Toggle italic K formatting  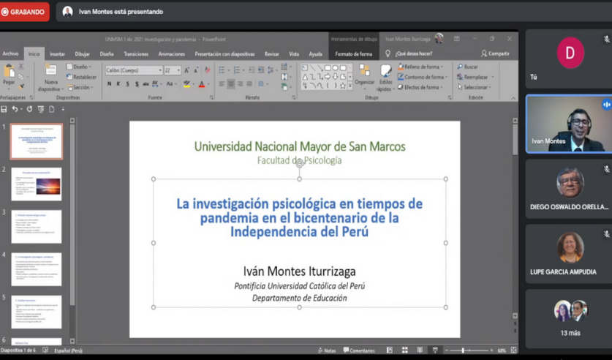tap(118, 84)
